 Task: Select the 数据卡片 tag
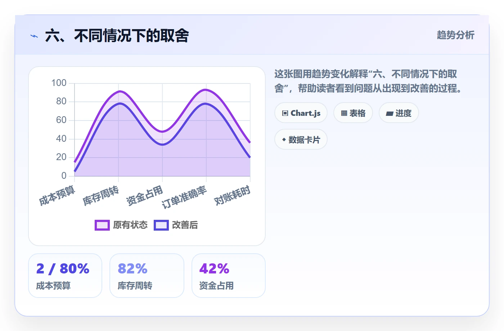click(x=301, y=140)
